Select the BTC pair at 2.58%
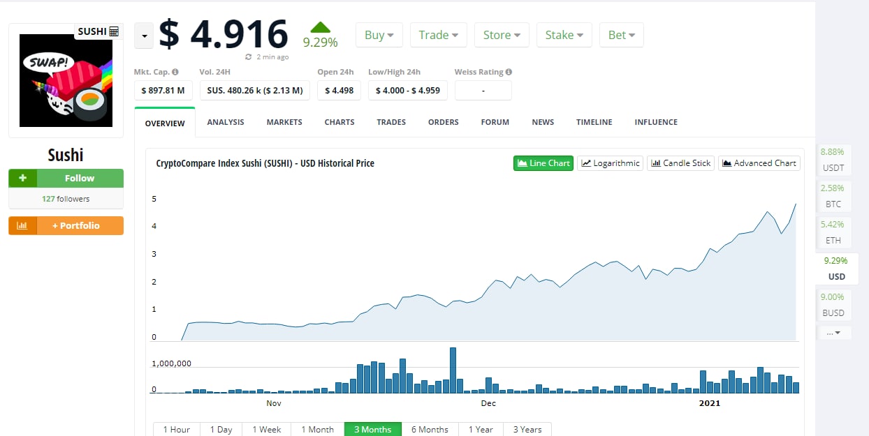869x436 pixels. pyautogui.click(x=833, y=195)
